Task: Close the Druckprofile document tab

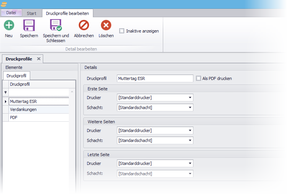Action: [39, 59]
